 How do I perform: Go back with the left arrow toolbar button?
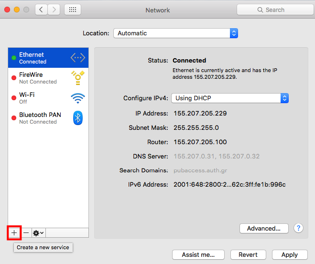[41, 10]
